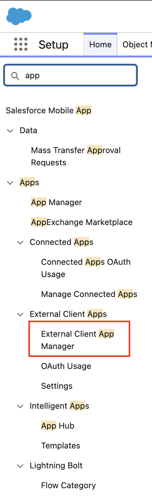
Task: Open Settings under External Client Apps
Action: tap(57, 386)
